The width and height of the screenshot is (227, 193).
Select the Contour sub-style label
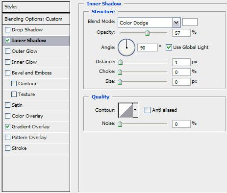[27, 84]
